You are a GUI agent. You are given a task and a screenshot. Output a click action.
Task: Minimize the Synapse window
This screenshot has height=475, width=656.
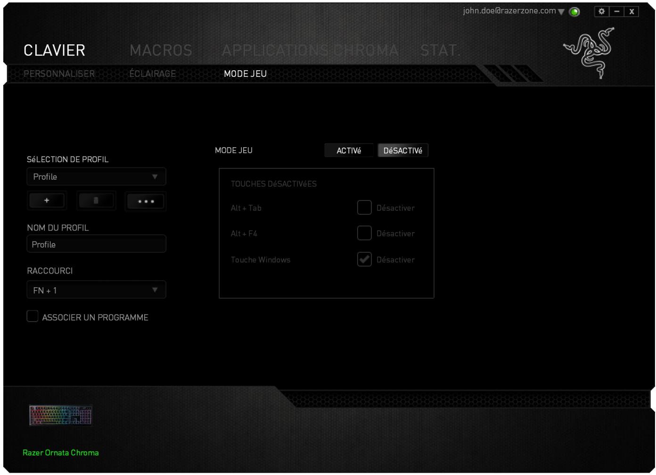(x=617, y=11)
